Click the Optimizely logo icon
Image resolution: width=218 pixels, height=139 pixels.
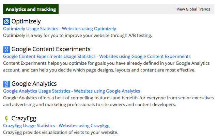pos(6,22)
